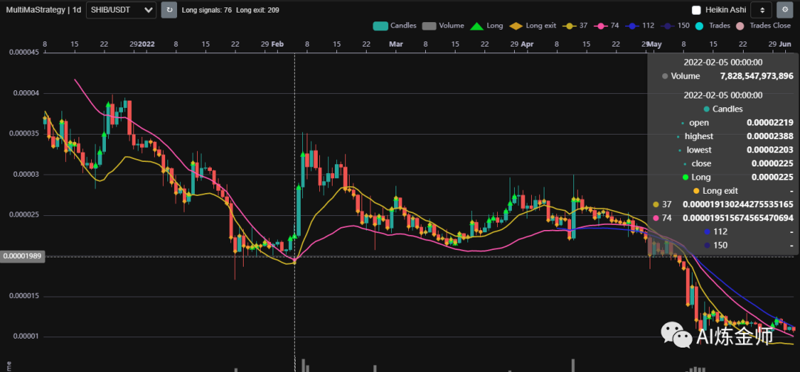
Task: Refresh chart data with reload icon
Action: (x=169, y=10)
